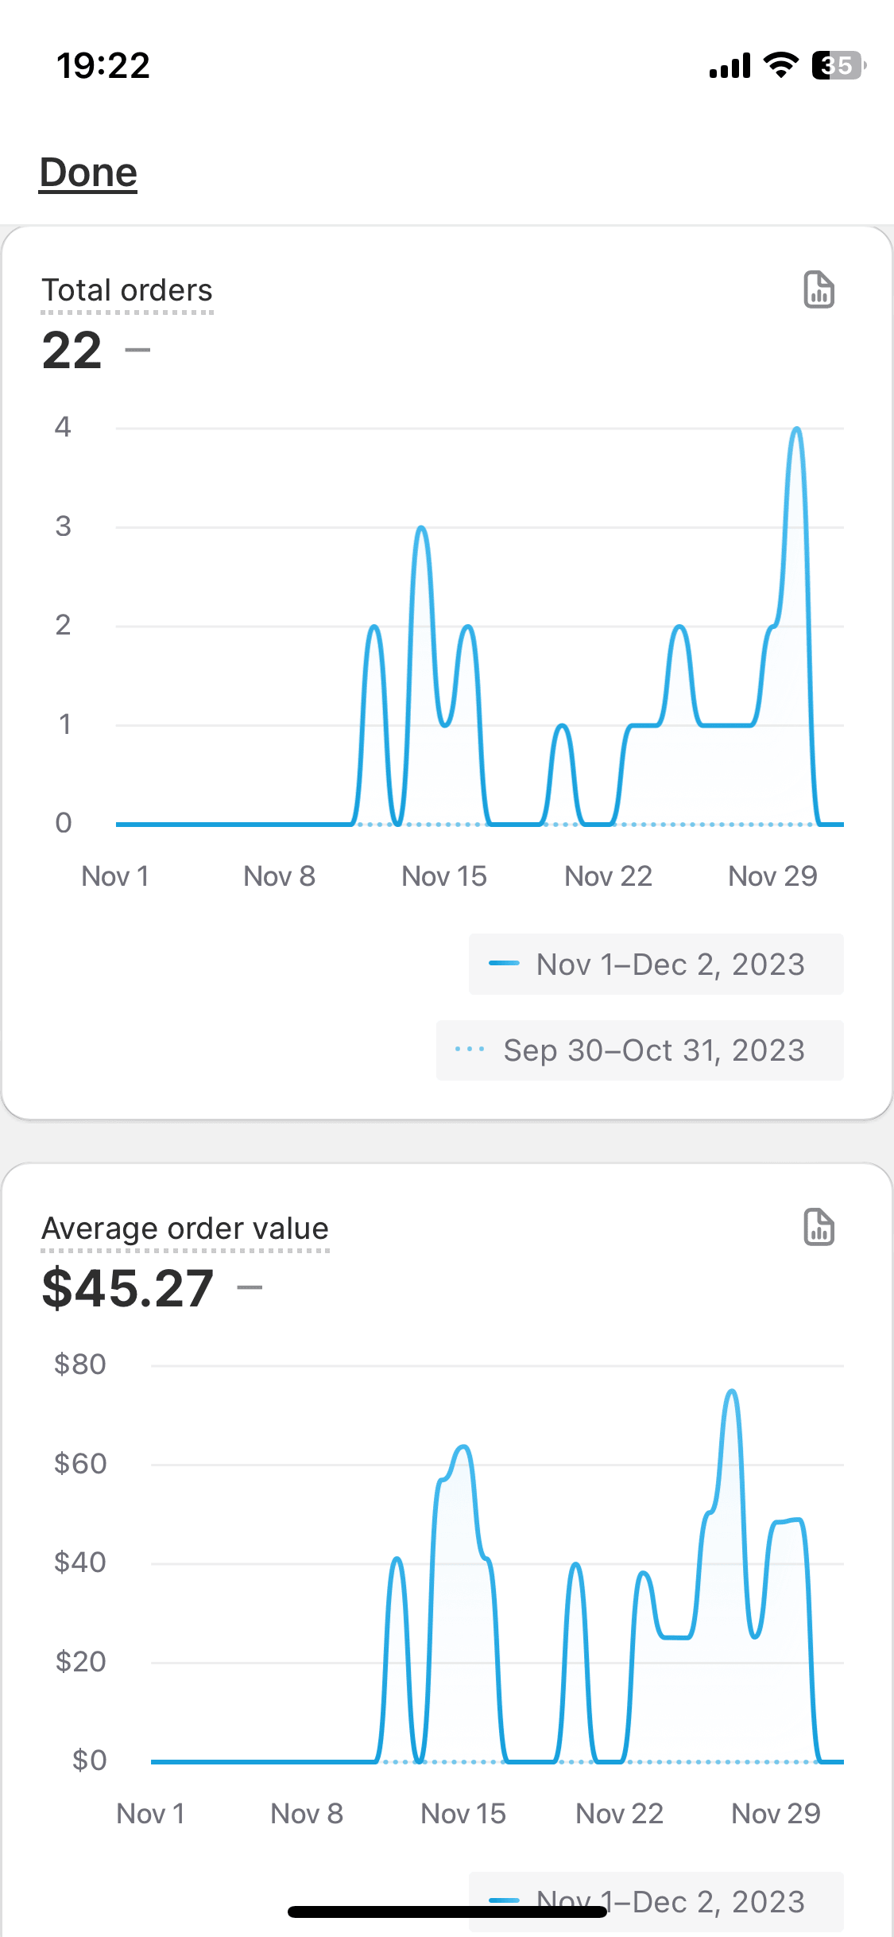This screenshot has height=1937, width=894.
Task: Tap the 3-order peak near Nov 15
Action: coord(421,529)
